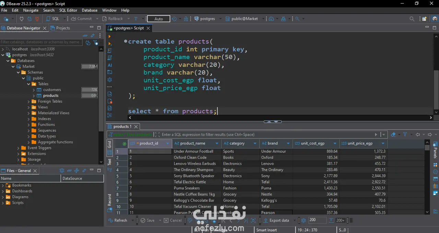Click the toolbar search magnifier icon
Screen dimensions: 439x233
297,19
